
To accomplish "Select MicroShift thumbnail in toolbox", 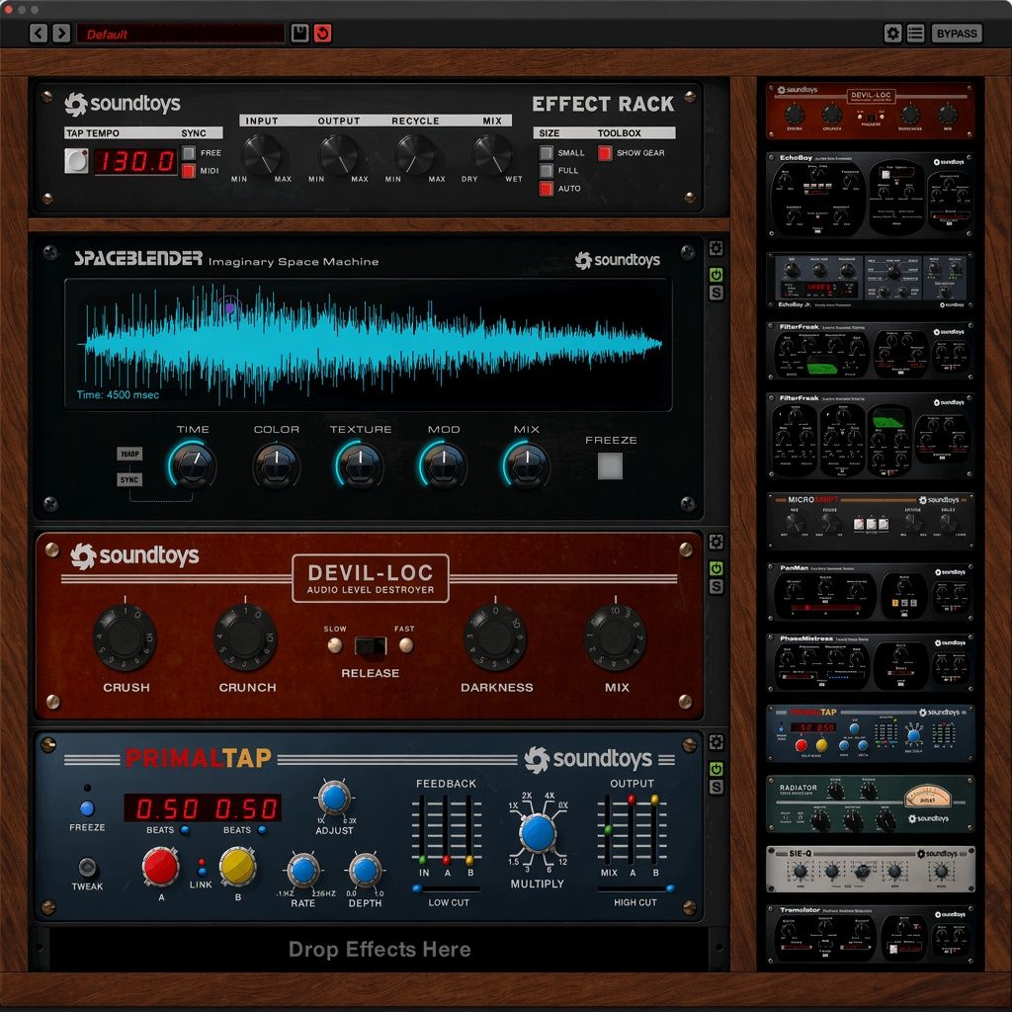I will coord(870,521).
